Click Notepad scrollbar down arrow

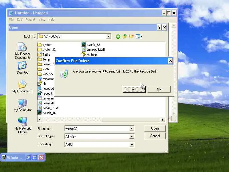[174, 114]
